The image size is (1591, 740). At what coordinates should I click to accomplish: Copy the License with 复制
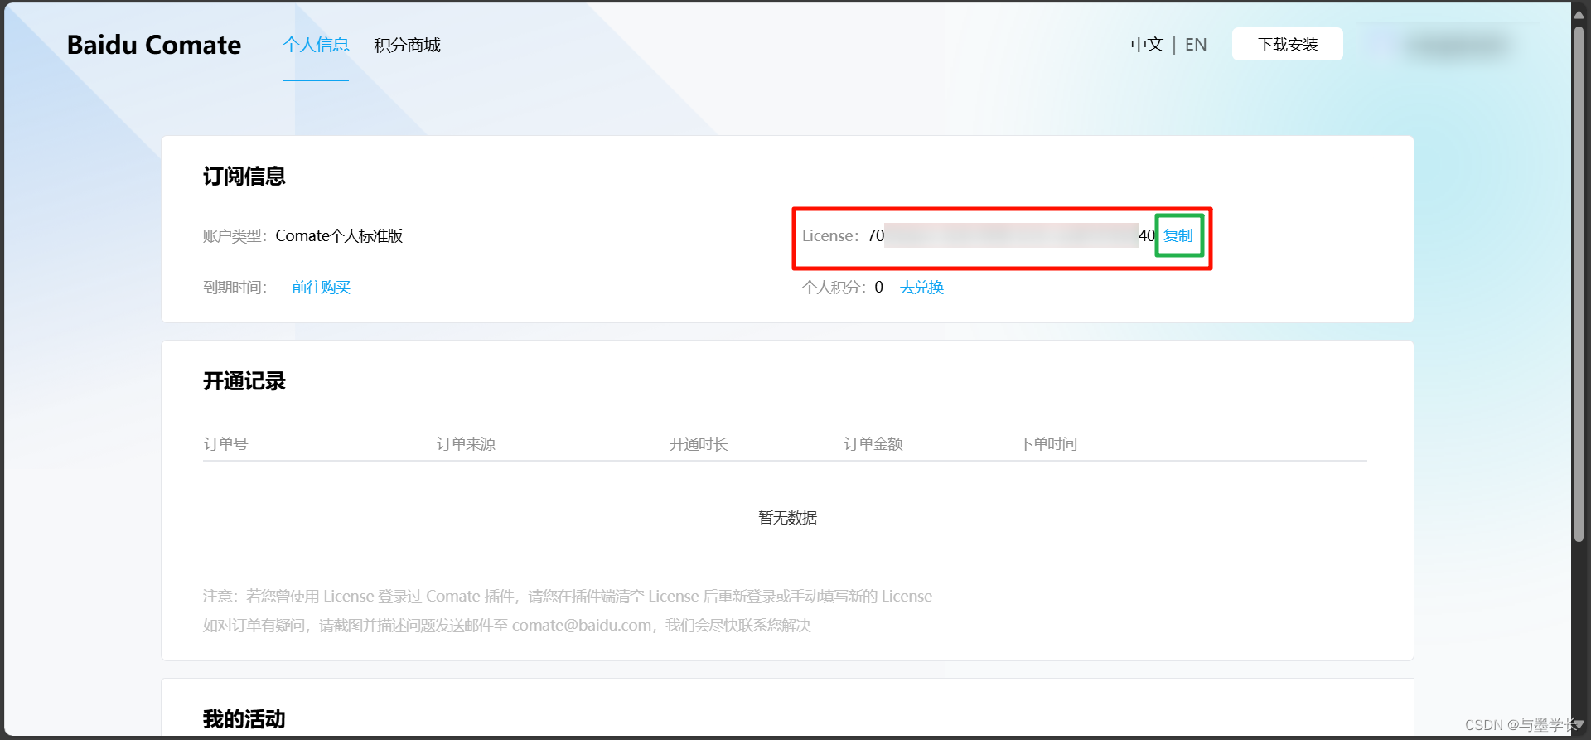tap(1178, 235)
